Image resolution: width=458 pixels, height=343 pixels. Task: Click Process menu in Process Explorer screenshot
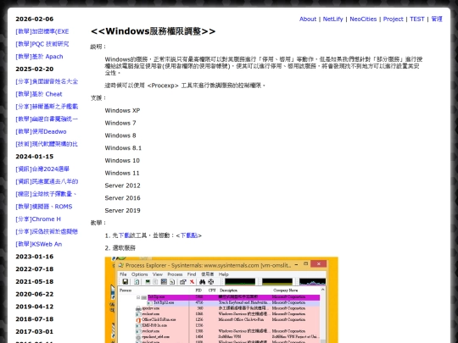175,274
